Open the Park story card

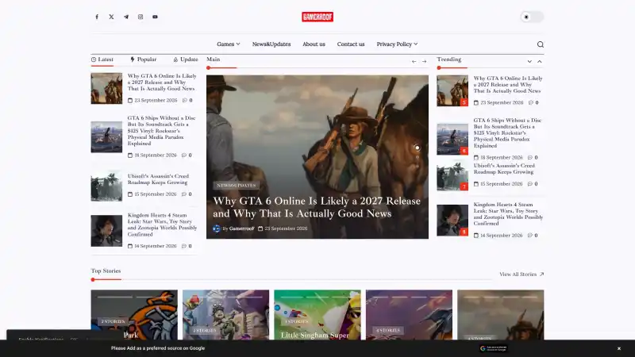pyautogui.click(x=134, y=315)
